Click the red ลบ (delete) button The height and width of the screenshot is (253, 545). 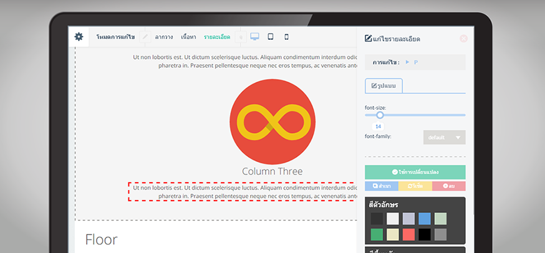(x=448, y=186)
